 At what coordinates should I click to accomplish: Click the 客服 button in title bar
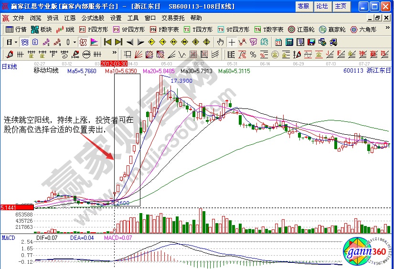303,6
